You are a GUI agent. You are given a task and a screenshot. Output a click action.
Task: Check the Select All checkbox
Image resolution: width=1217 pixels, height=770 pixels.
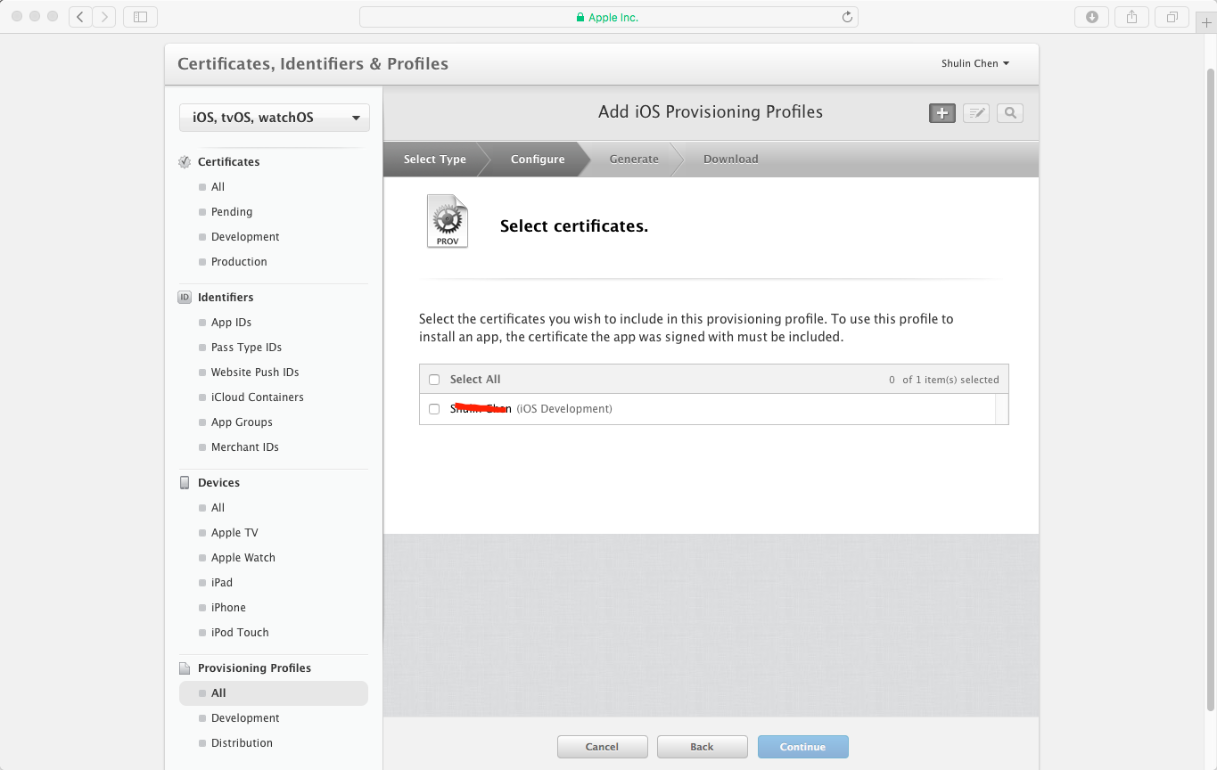pyautogui.click(x=434, y=380)
